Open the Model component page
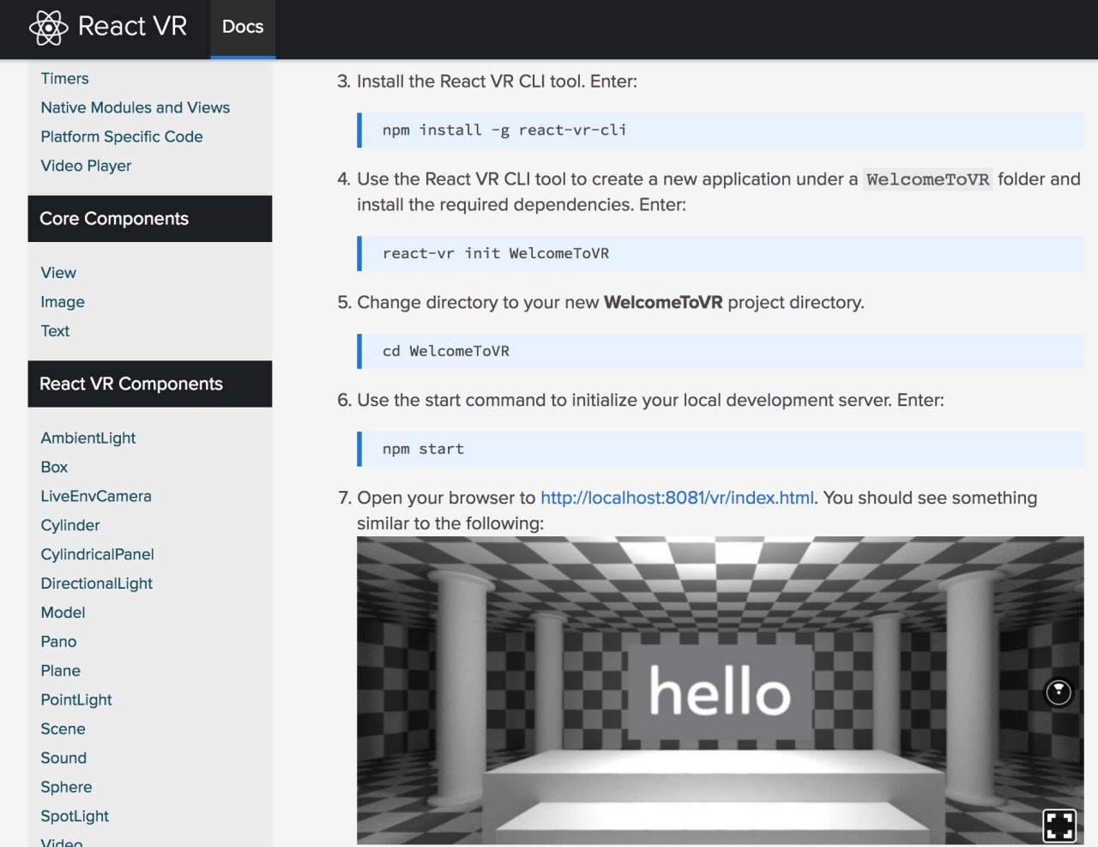 coord(63,613)
